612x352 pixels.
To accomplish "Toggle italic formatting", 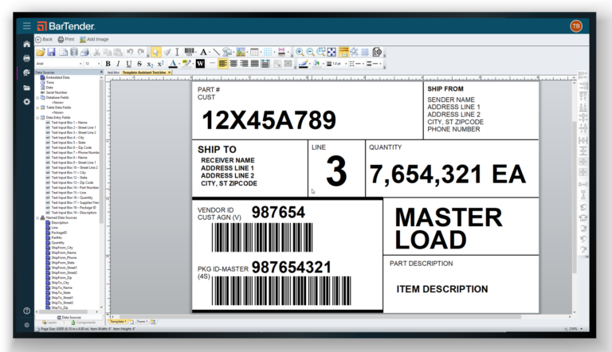I will [118, 64].
